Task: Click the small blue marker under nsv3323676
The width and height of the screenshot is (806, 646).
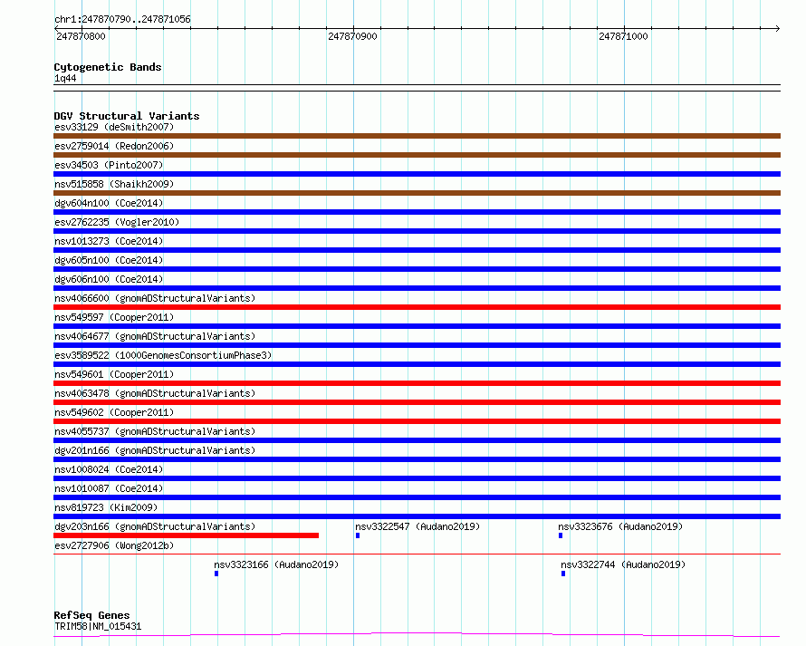Action: [561, 535]
